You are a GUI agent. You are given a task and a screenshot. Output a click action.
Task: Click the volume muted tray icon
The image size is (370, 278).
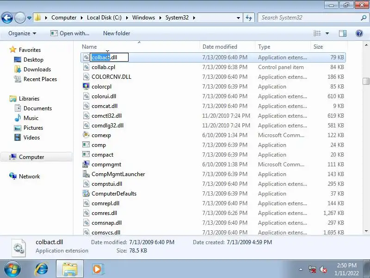coord(323,269)
